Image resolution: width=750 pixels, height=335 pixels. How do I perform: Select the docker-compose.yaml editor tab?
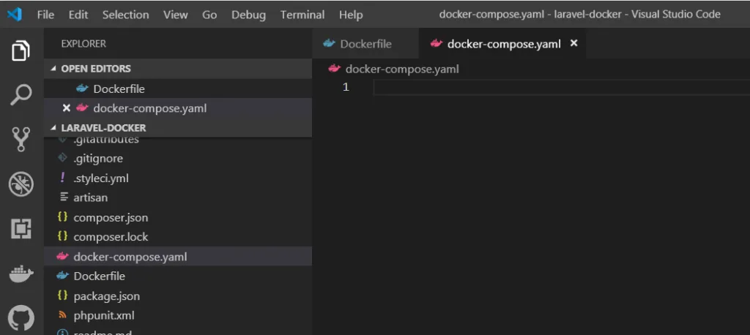point(502,44)
